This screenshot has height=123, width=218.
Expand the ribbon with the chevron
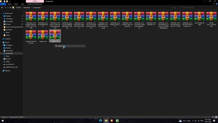(214, 4)
